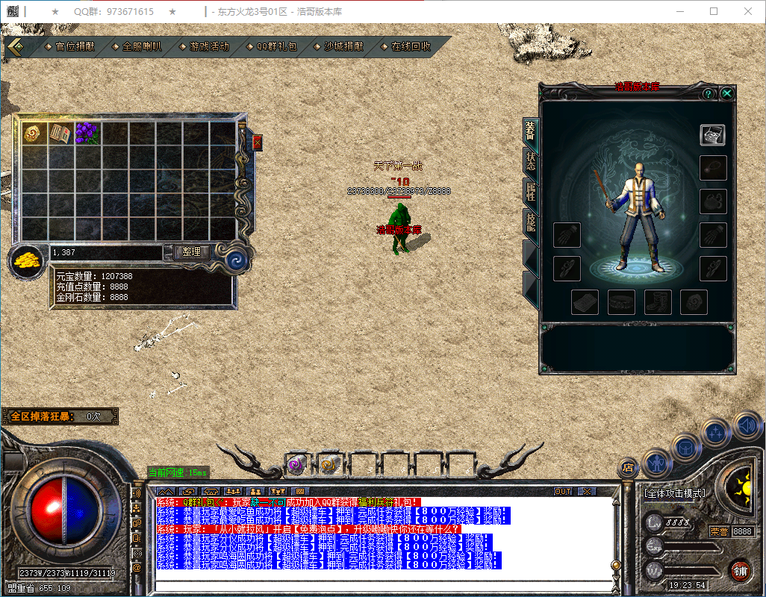Click the chat scrollbar golden handle

point(616,565)
